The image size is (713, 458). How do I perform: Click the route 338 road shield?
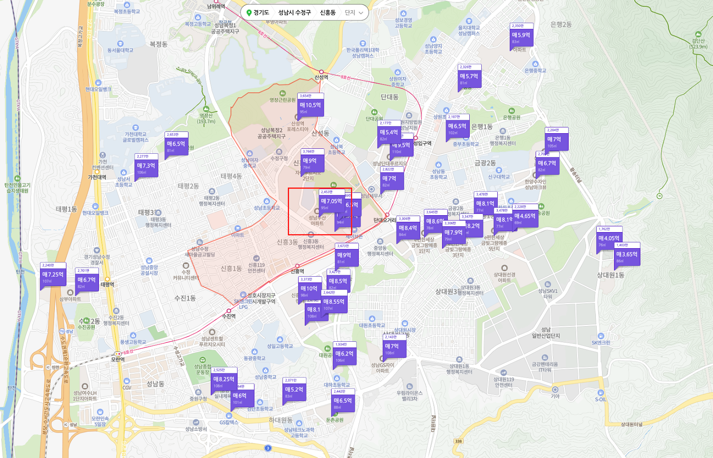(459, 441)
